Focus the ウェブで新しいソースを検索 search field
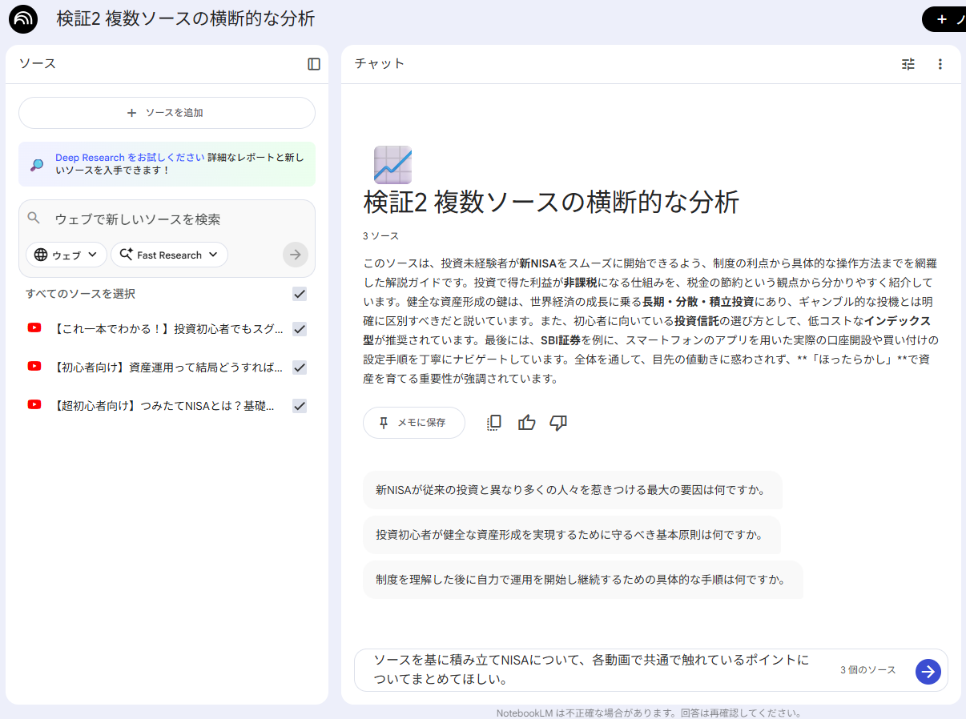966x719 pixels. (x=168, y=219)
